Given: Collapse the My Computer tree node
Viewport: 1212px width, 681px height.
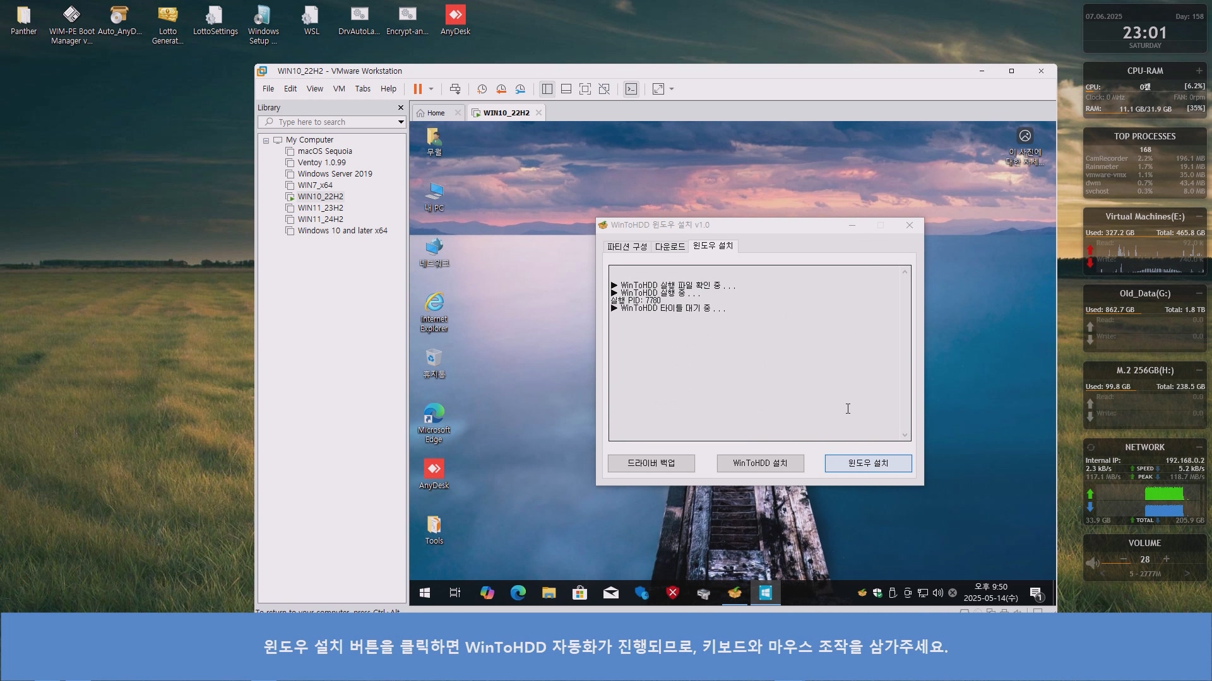Looking at the screenshot, I should click(266, 141).
